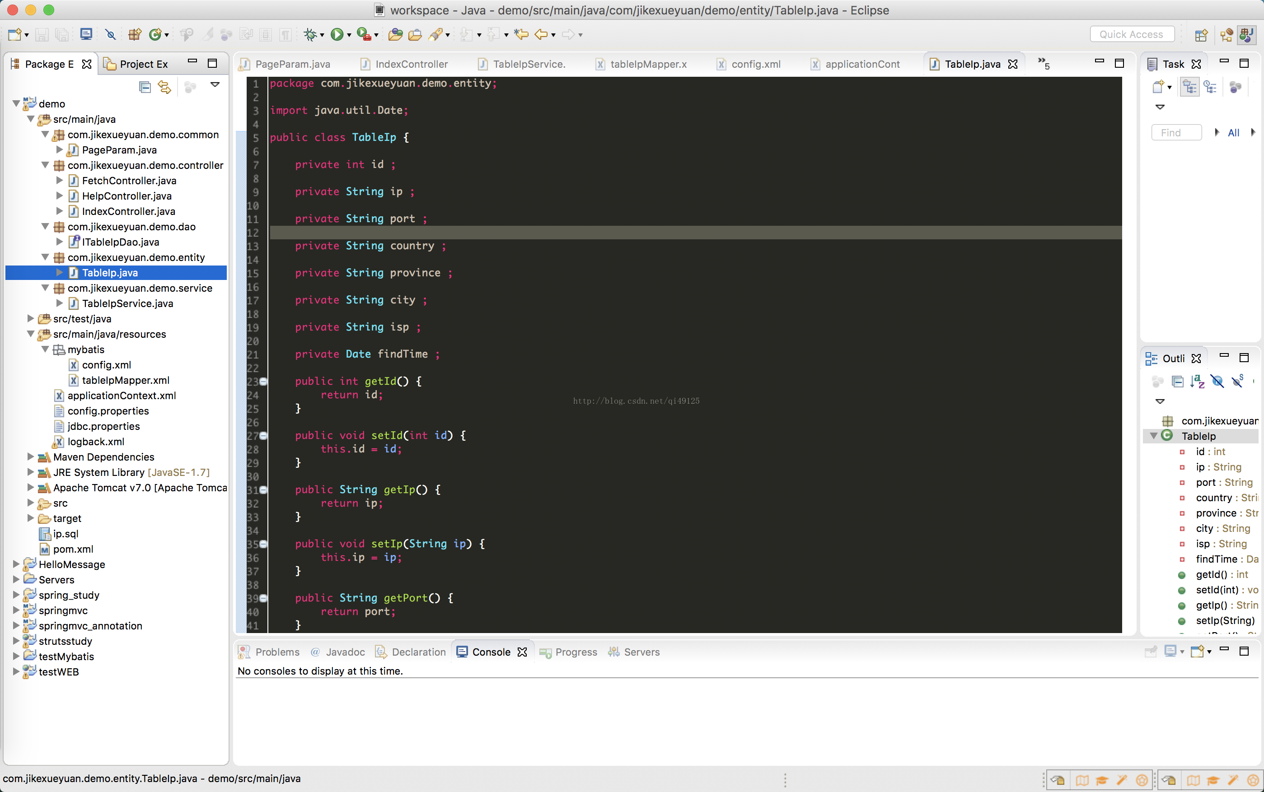Click the Quick Access search field
This screenshot has width=1264, height=792.
point(1132,35)
